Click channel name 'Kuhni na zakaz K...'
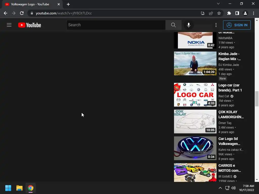The width and height of the screenshot is (259, 194). coord(231,150)
